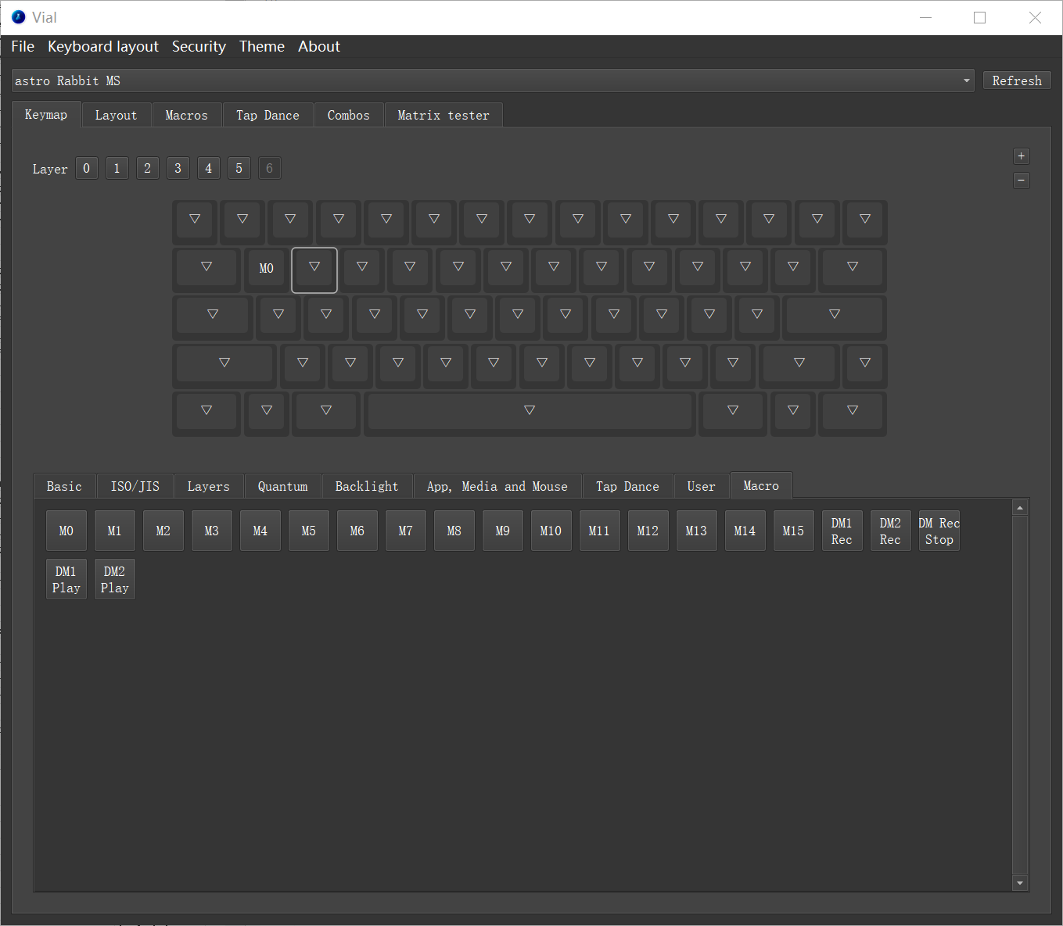Select layer 2
The image size is (1063, 926).
pyautogui.click(x=148, y=168)
